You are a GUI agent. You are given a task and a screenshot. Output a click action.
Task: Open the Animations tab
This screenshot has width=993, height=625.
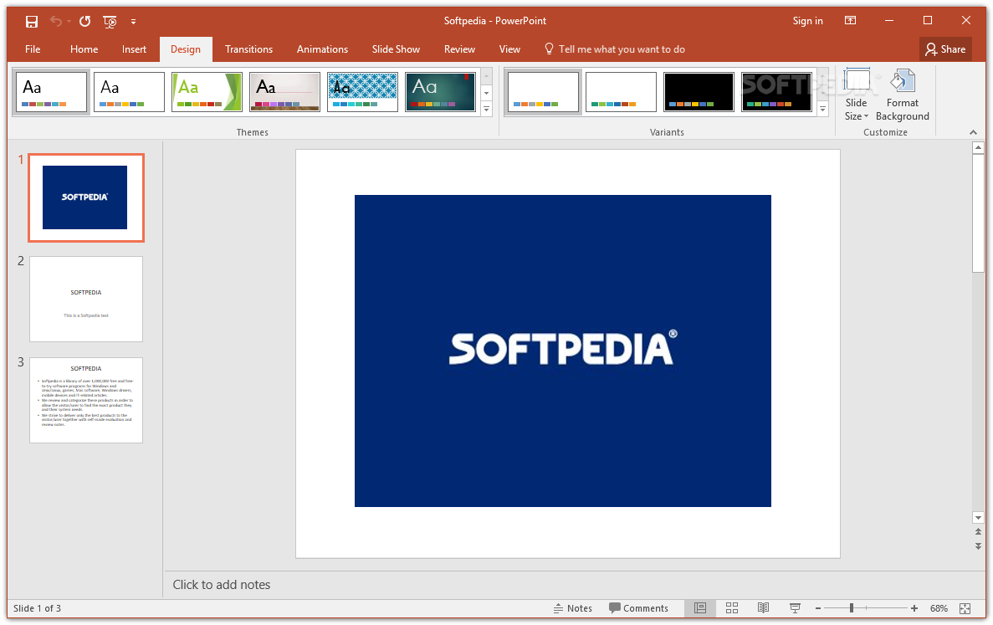click(x=322, y=49)
